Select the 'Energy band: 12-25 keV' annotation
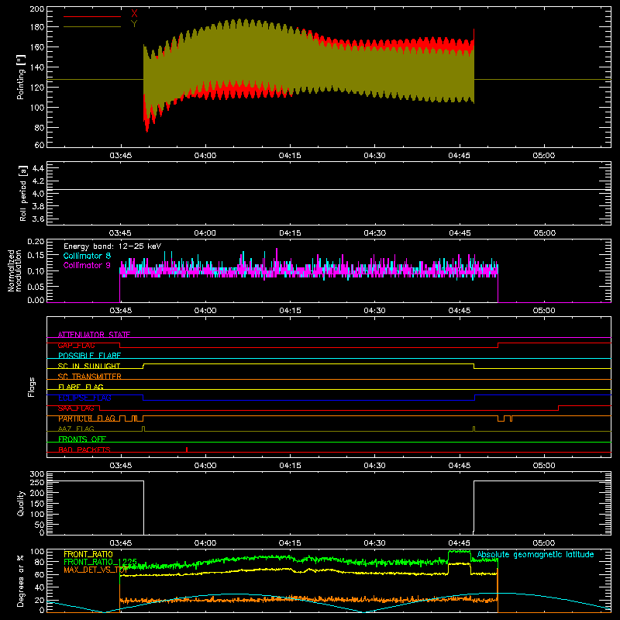 point(112,246)
